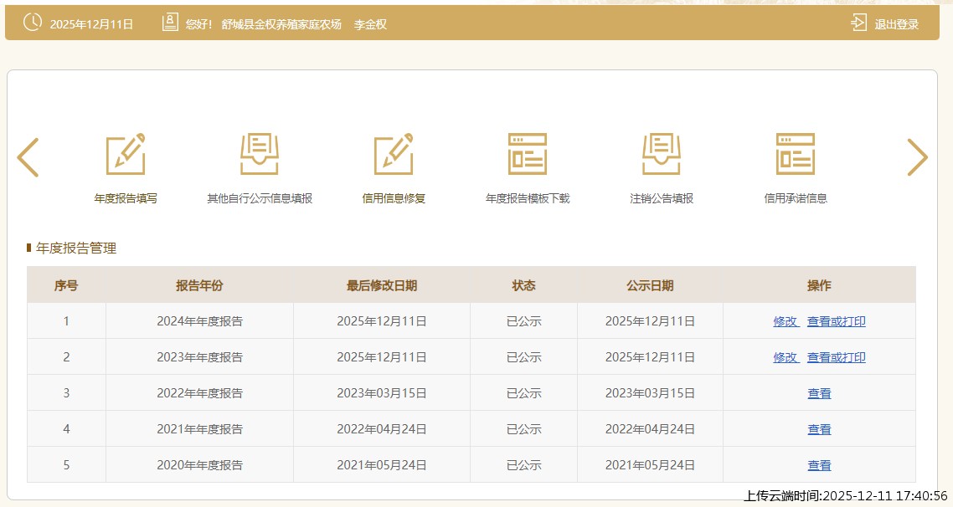Open the 年度报告模板下载 template icon

528,154
